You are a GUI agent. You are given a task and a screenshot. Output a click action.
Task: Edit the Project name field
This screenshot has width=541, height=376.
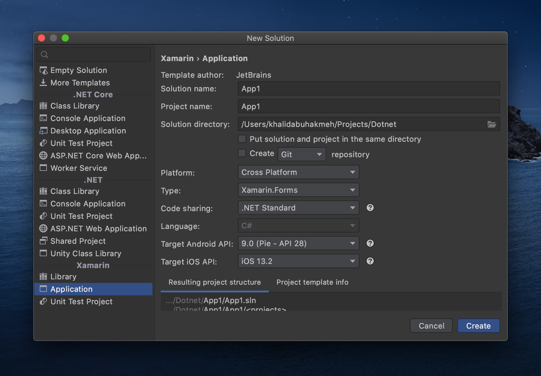point(369,106)
